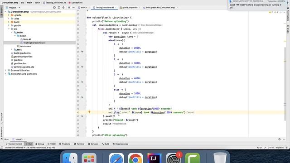Screen dimensions: 290x163
Task: Open Structure tool window on left strip
Action: 1,119
